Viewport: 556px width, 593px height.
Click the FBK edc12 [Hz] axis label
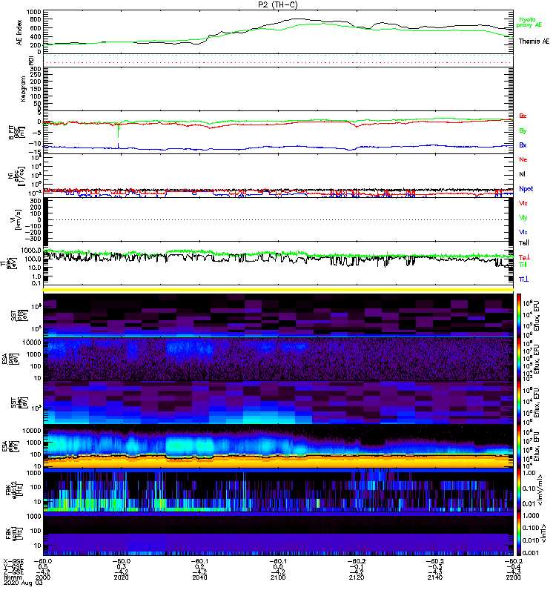point(13,490)
